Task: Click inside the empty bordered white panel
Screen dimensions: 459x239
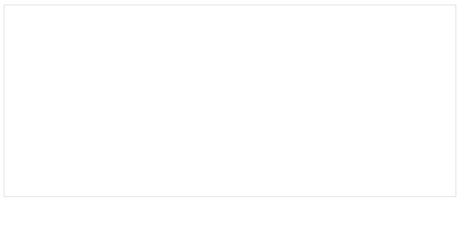Action: pyautogui.click(x=229, y=100)
